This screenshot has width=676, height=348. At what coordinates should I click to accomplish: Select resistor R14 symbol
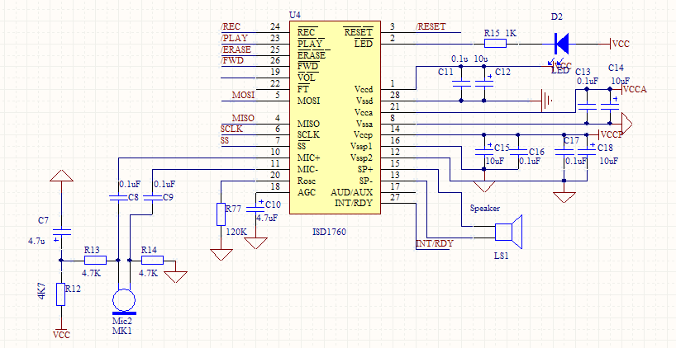153,259
